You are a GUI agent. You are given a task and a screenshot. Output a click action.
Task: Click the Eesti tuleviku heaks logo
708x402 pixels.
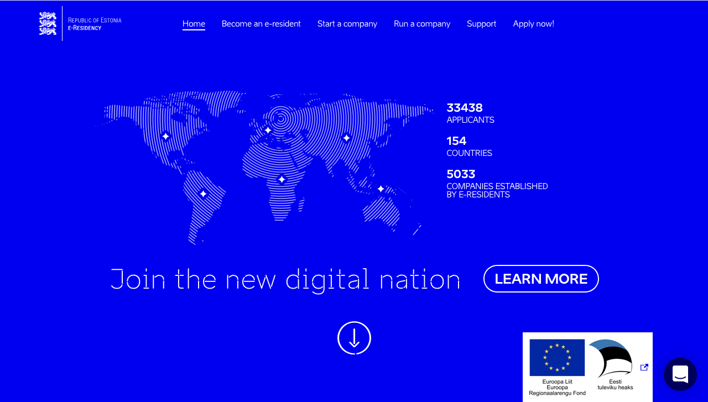[611, 359]
